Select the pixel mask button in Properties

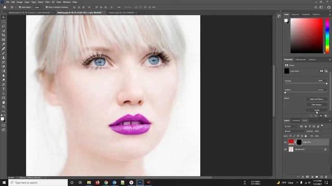click(322, 71)
